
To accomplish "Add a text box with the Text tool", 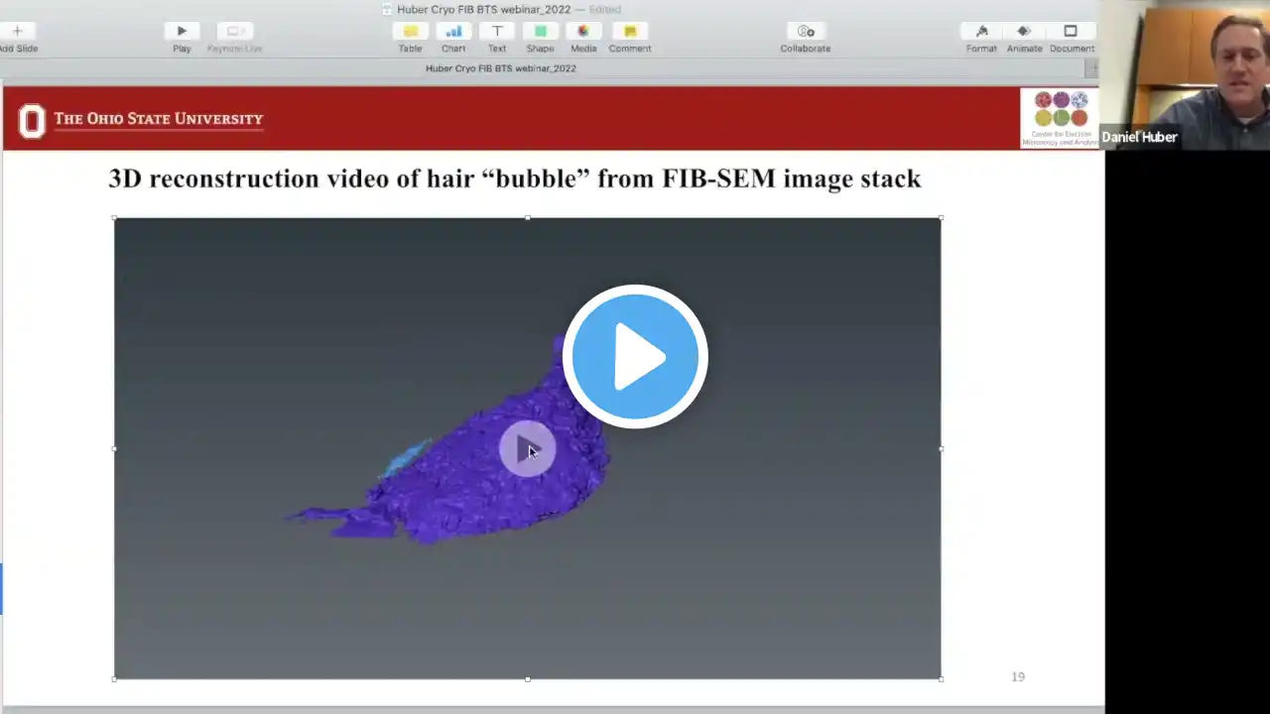I will coord(497,31).
